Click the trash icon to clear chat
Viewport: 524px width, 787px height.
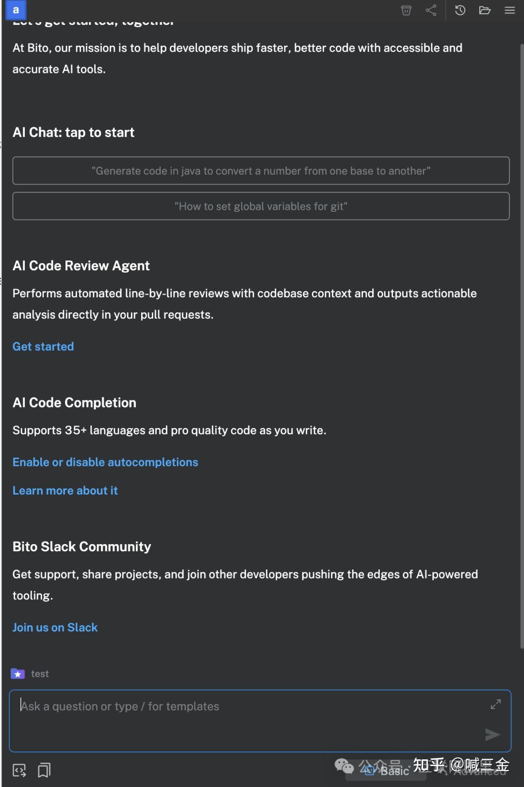point(406,10)
